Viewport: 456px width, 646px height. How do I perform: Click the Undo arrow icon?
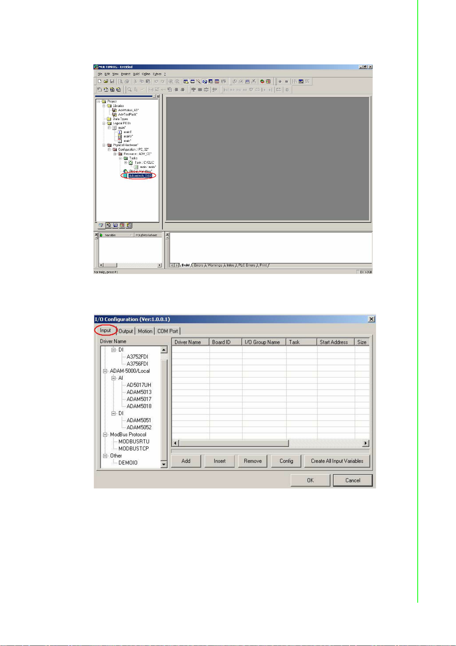pos(156,81)
